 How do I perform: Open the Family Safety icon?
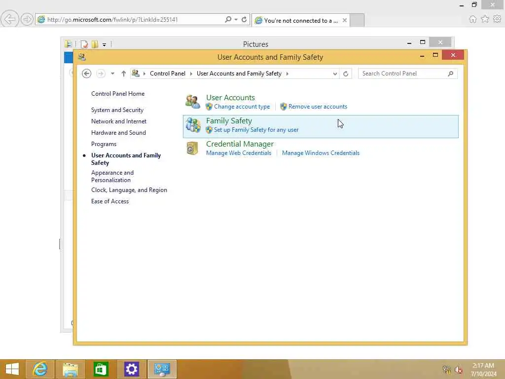click(x=193, y=125)
